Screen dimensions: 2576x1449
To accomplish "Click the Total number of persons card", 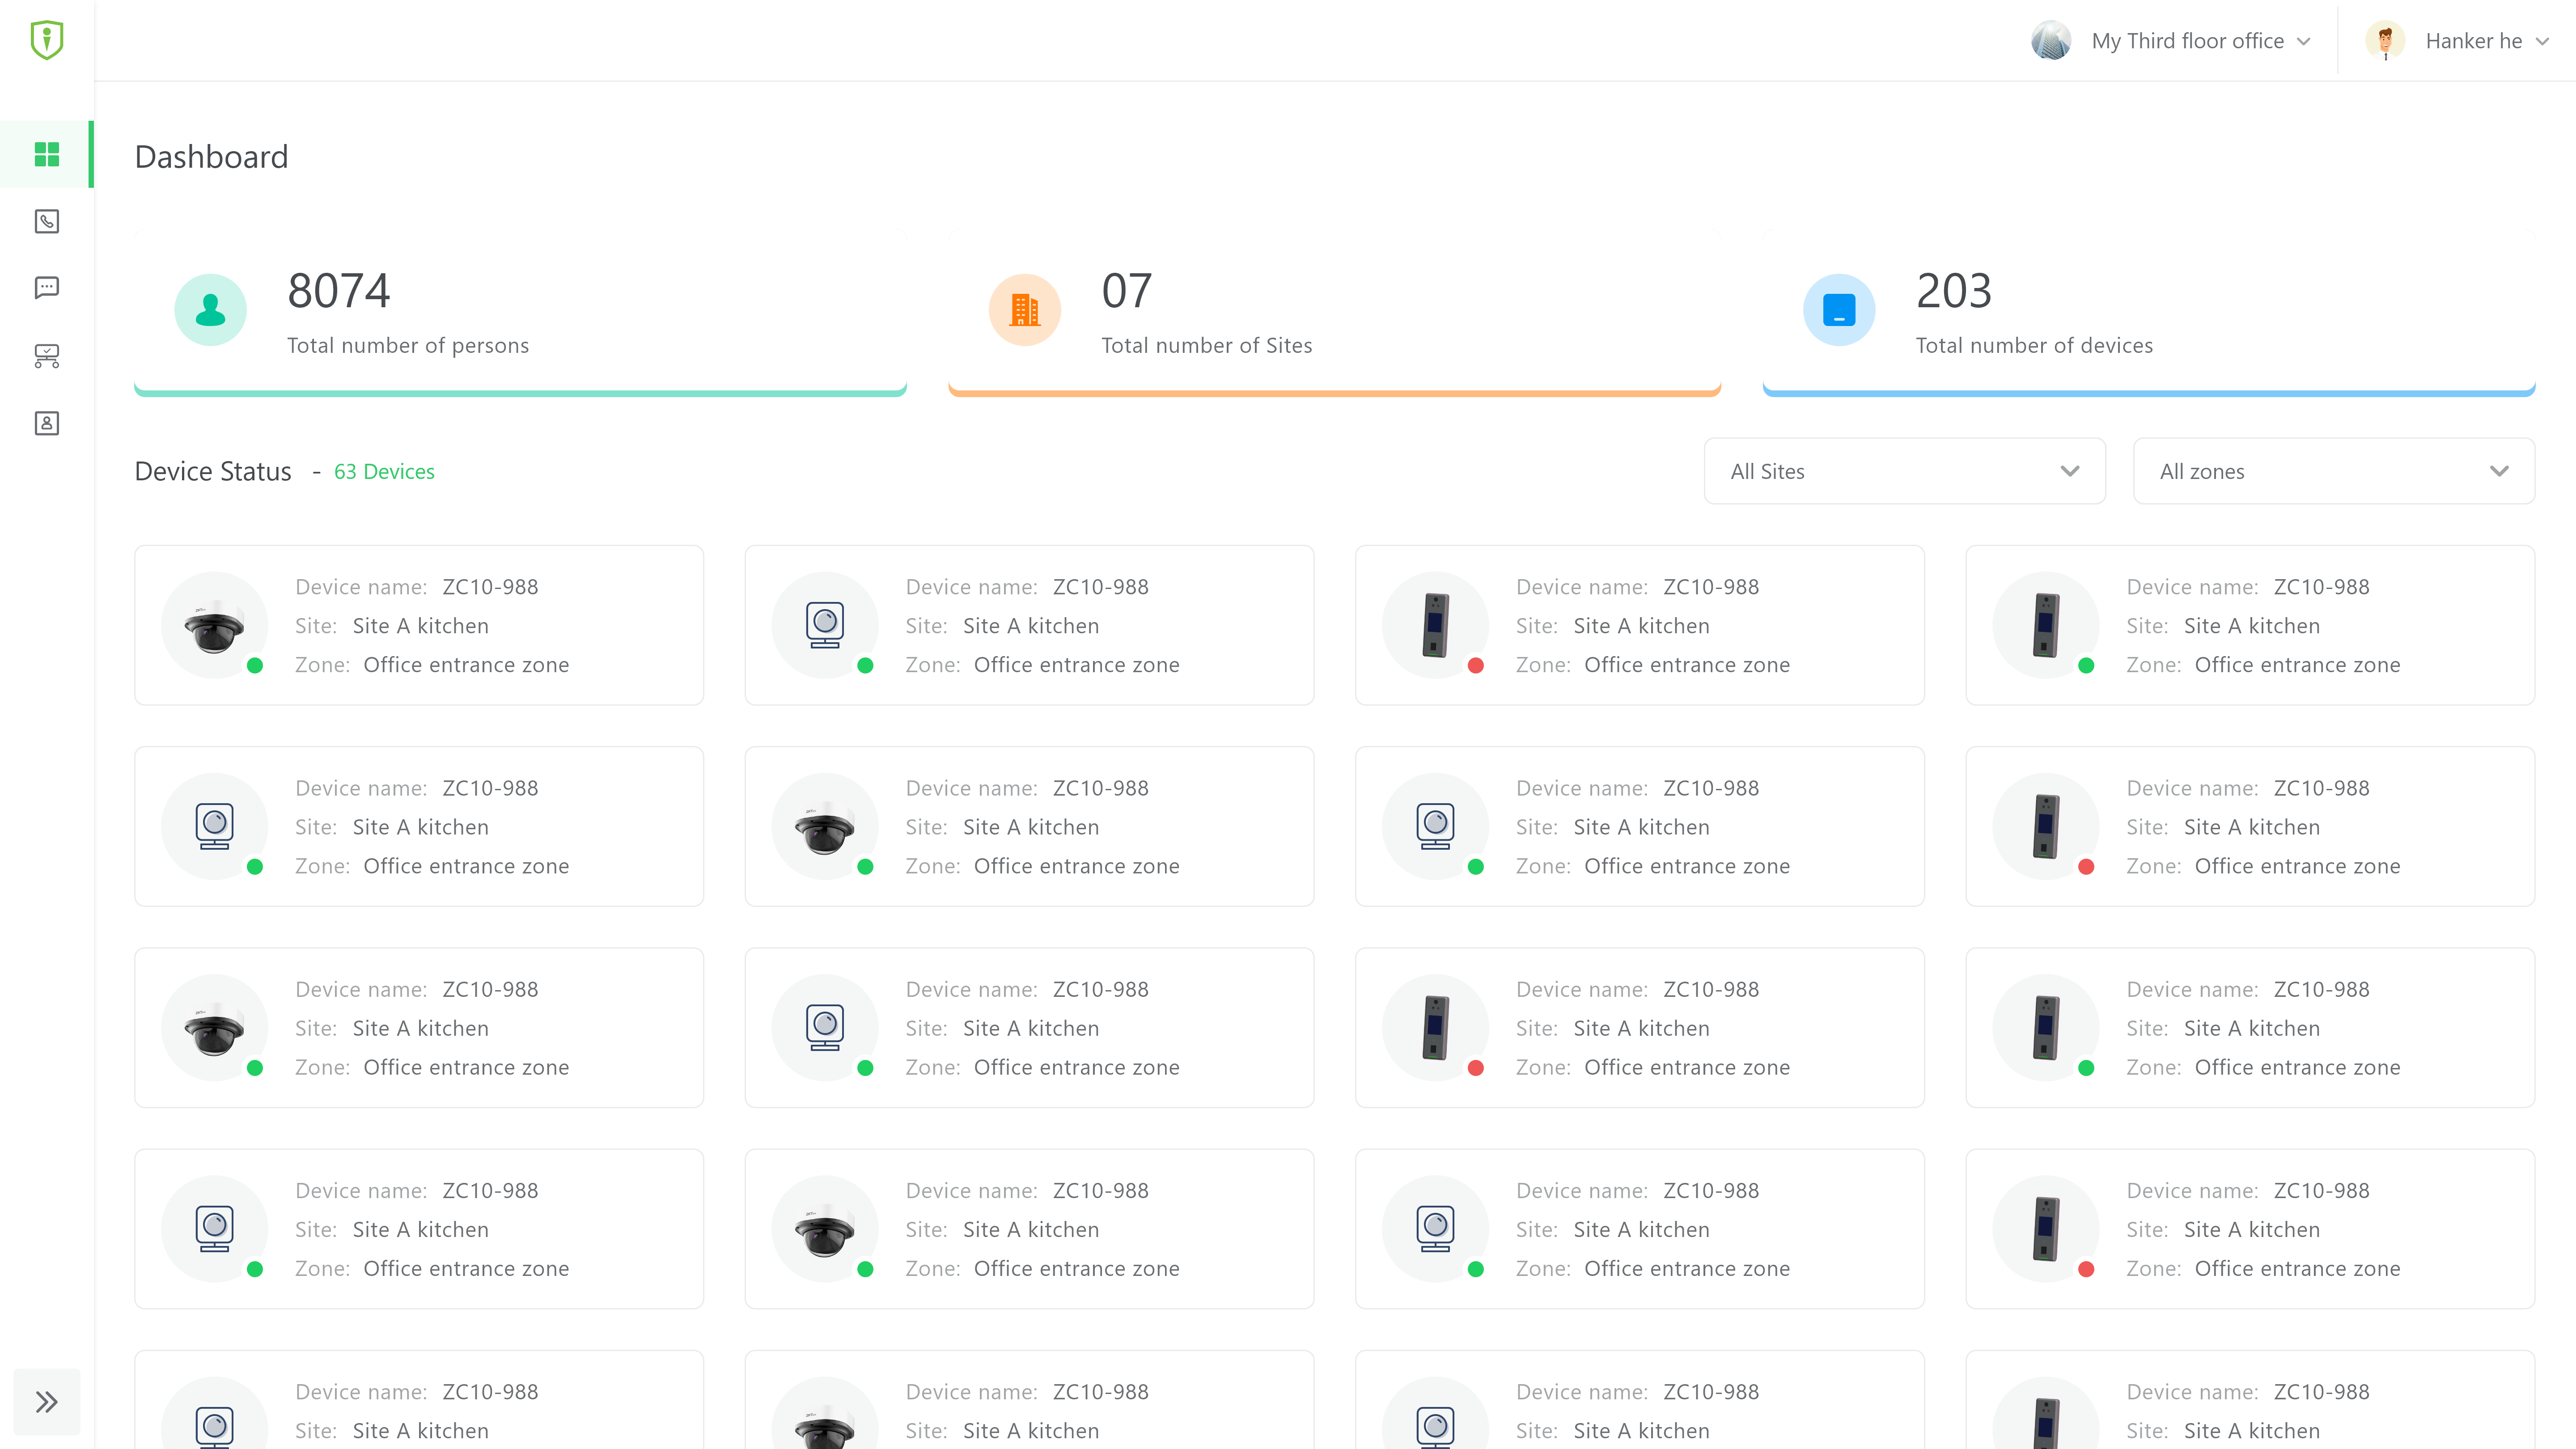I will point(520,312).
